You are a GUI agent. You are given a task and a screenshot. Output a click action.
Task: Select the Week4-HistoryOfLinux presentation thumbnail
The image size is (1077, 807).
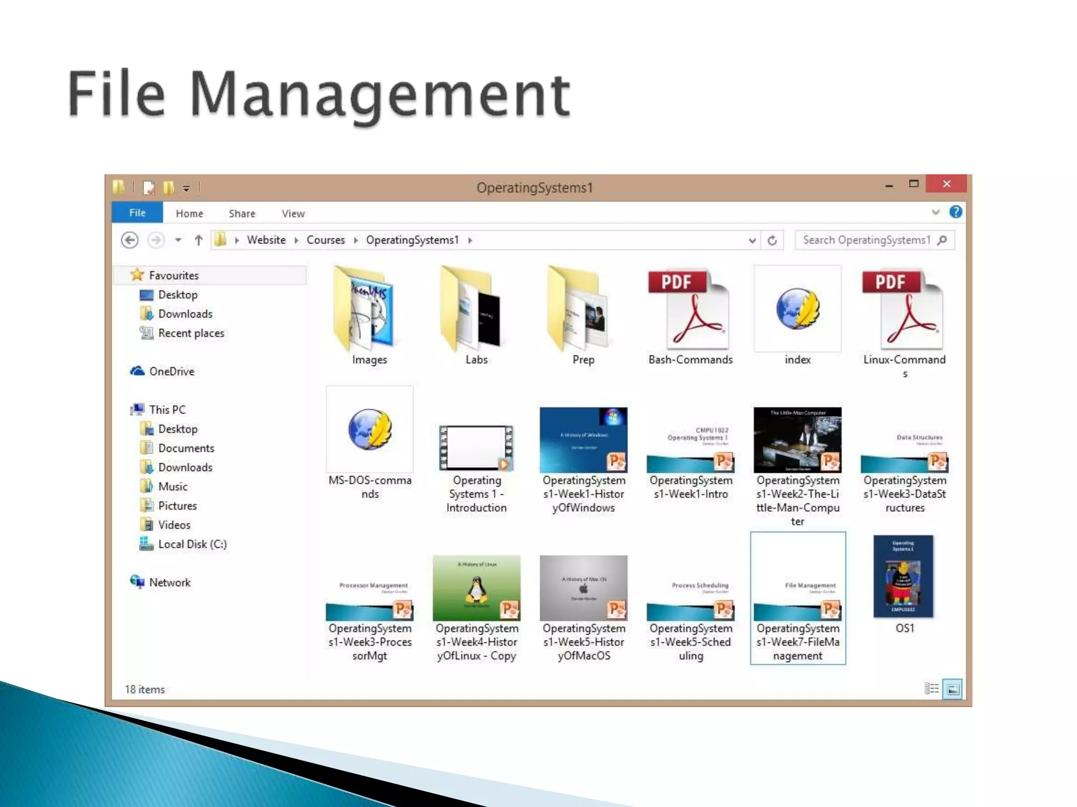tap(476, 588)
